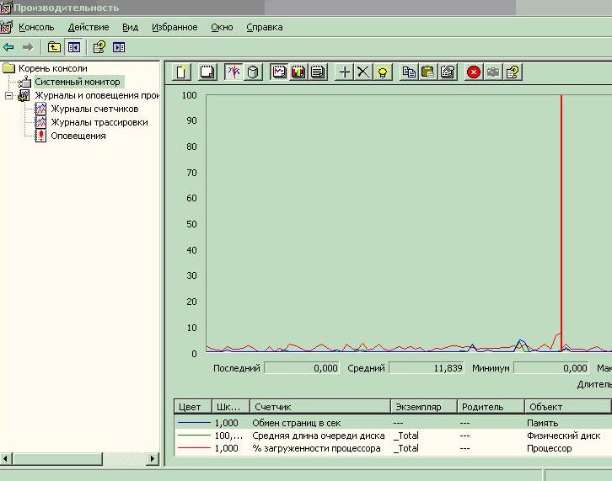Click the Forward arrow in the console toolbar
Viewport: 612px width, 481px height.
click(x=28, y=47)
